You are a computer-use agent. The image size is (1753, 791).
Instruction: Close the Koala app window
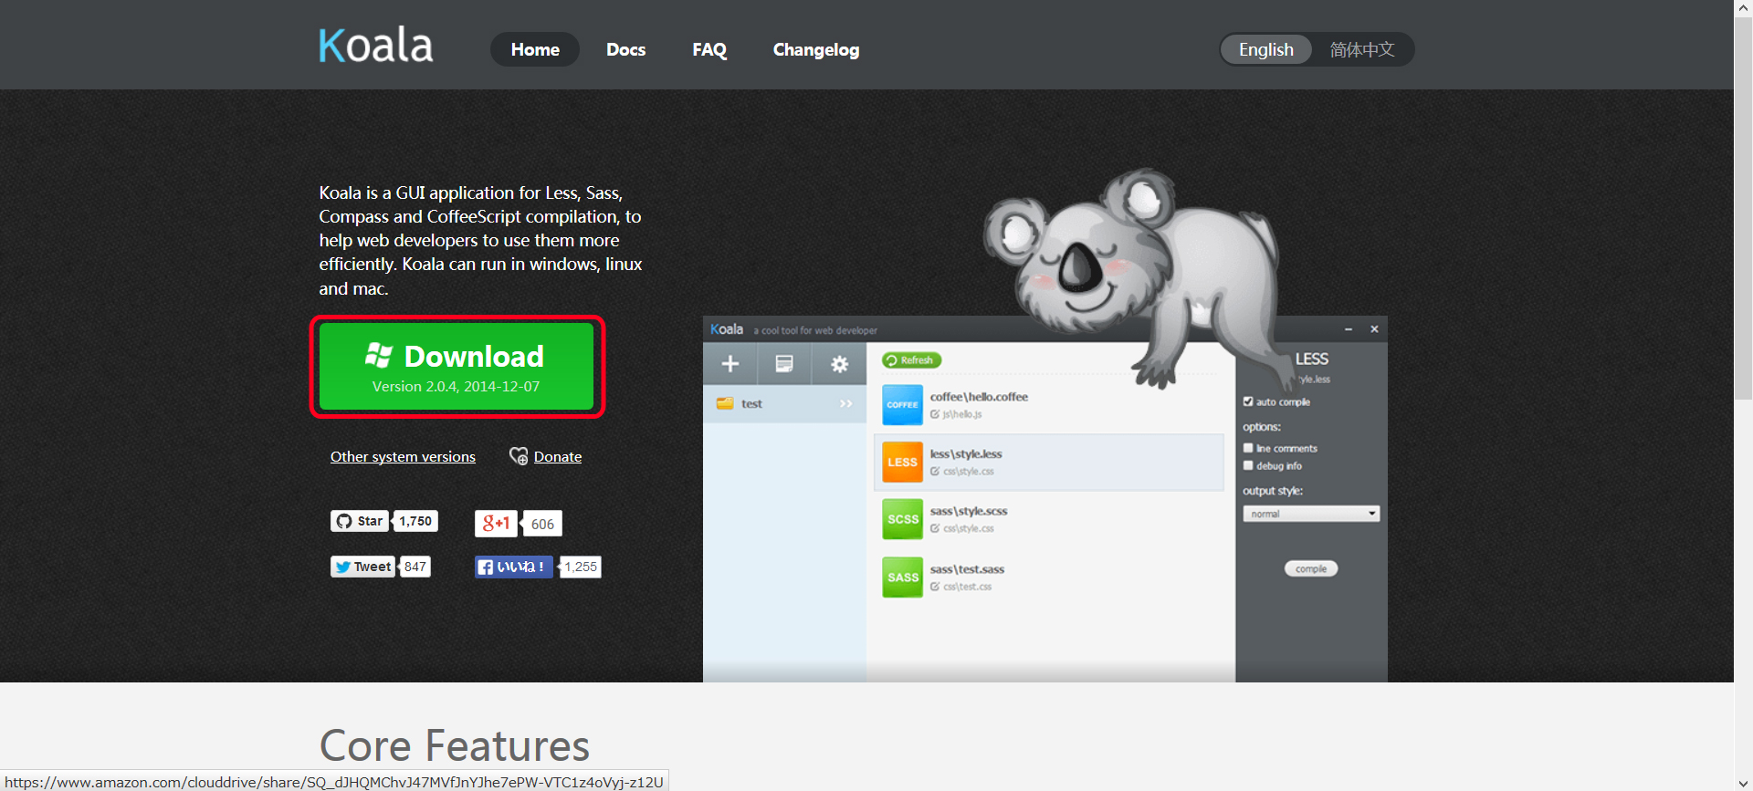1374,329
